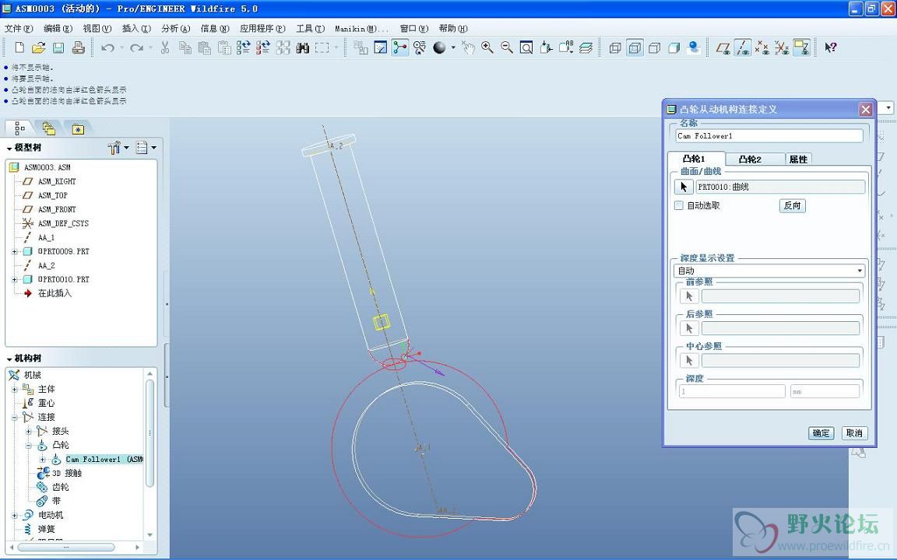Regenerate the model with the green checklist icon
The image size is (897, 560).
(243, 48)
